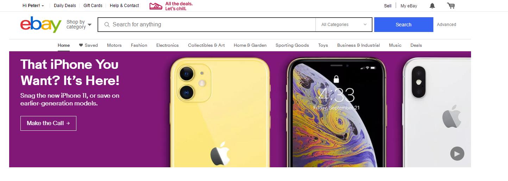Open the Shop by category dropdown
Viewport: 508px width, 181px height.
[79, 25]
